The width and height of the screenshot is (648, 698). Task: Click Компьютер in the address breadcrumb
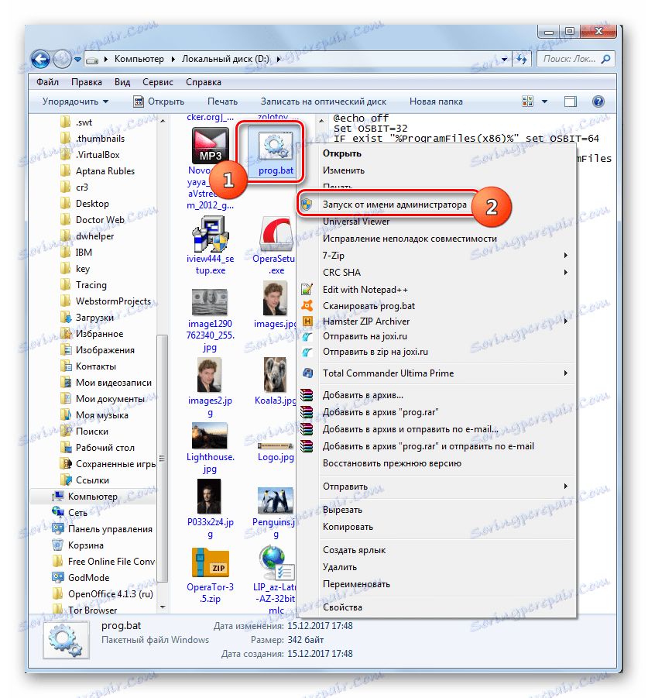pos(139,59)
